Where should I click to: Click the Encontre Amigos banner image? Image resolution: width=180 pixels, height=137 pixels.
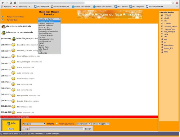(110, 14)
